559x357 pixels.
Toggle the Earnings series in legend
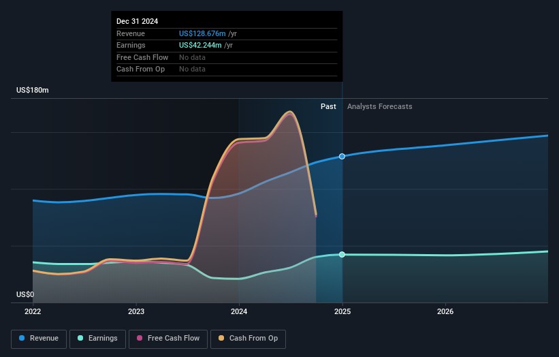(97, 339)
